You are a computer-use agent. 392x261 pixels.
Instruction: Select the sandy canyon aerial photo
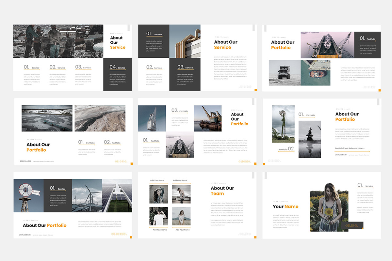pyautogui.click(x=100, y=118)
